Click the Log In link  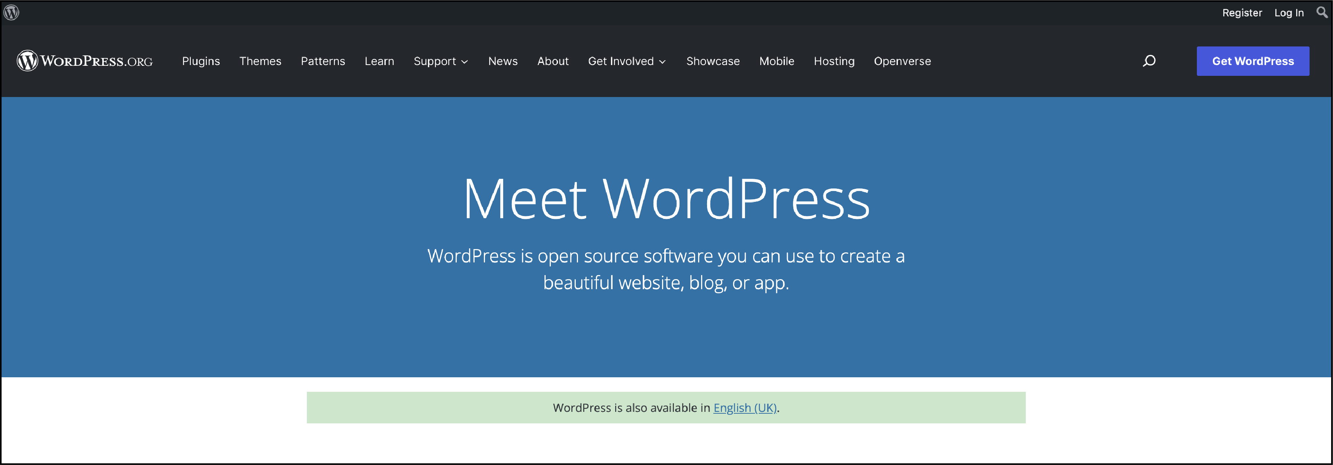(1289, 13)
